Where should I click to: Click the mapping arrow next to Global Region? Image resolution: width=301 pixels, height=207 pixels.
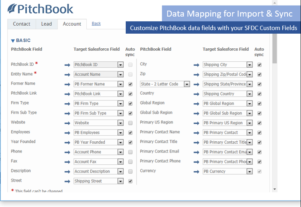pos(196,103)
